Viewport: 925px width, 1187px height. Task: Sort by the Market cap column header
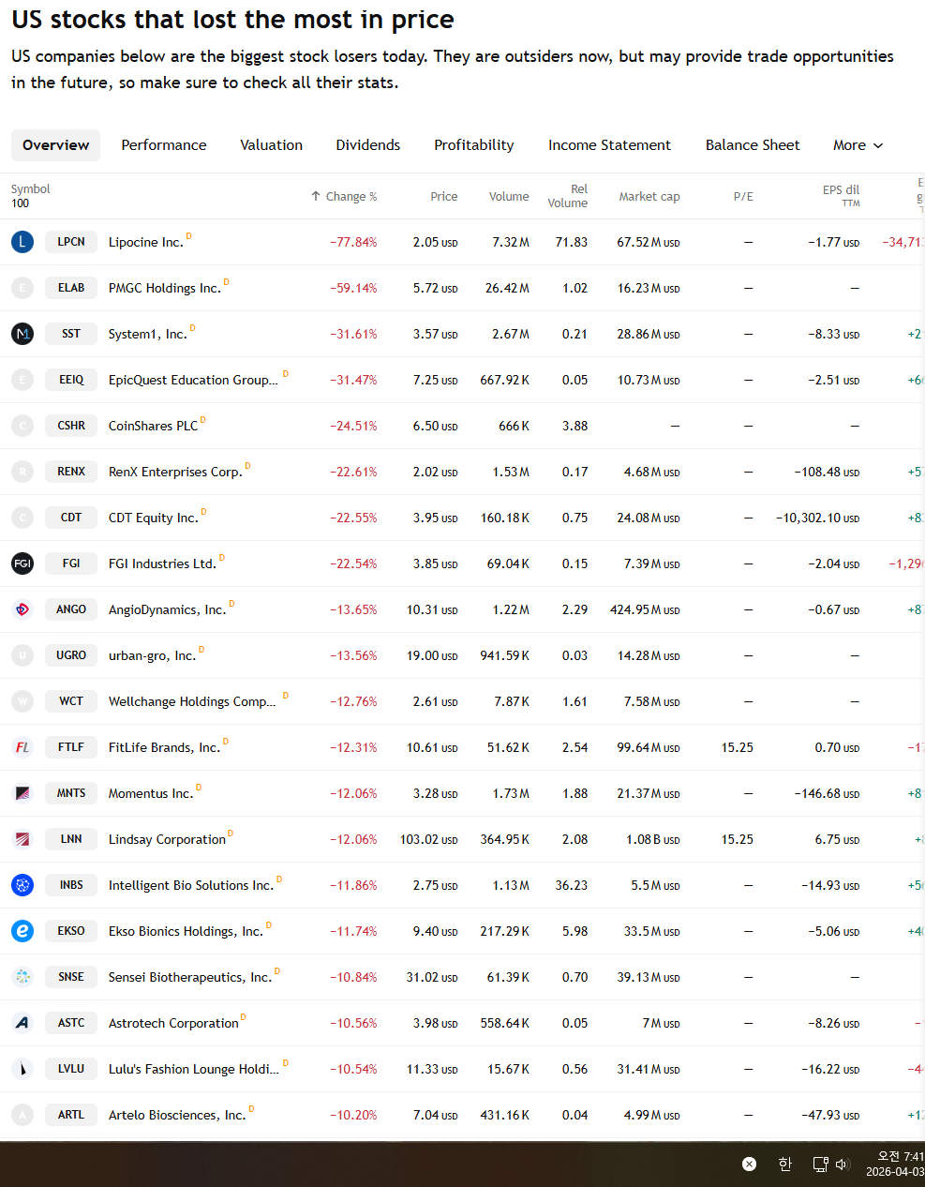pyautogui.click(x=649, y=197)
